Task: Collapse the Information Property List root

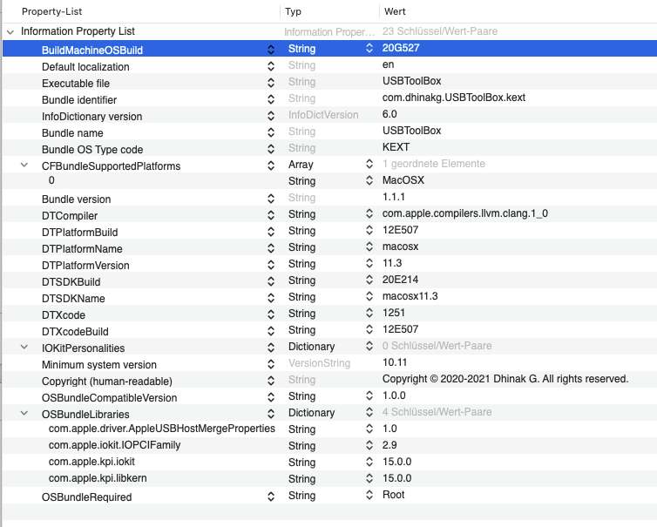Action: pyautogui.click(x=10, y=31)
